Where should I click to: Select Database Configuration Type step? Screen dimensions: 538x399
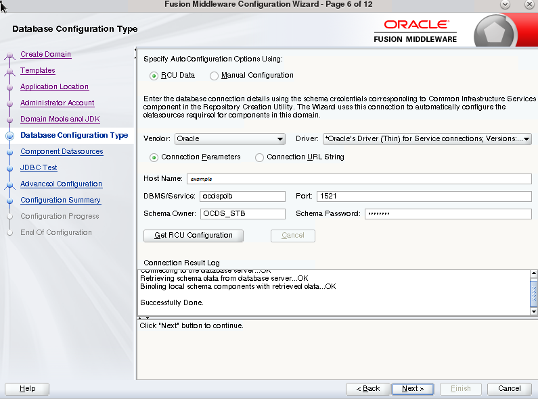74,135
